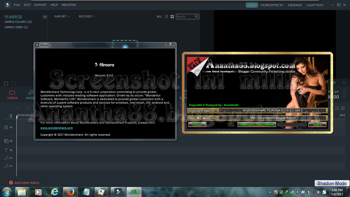Viewport: 350px width, 197px height.
Task: Open Firefox from the taskbar
Action: coord(70,192)
